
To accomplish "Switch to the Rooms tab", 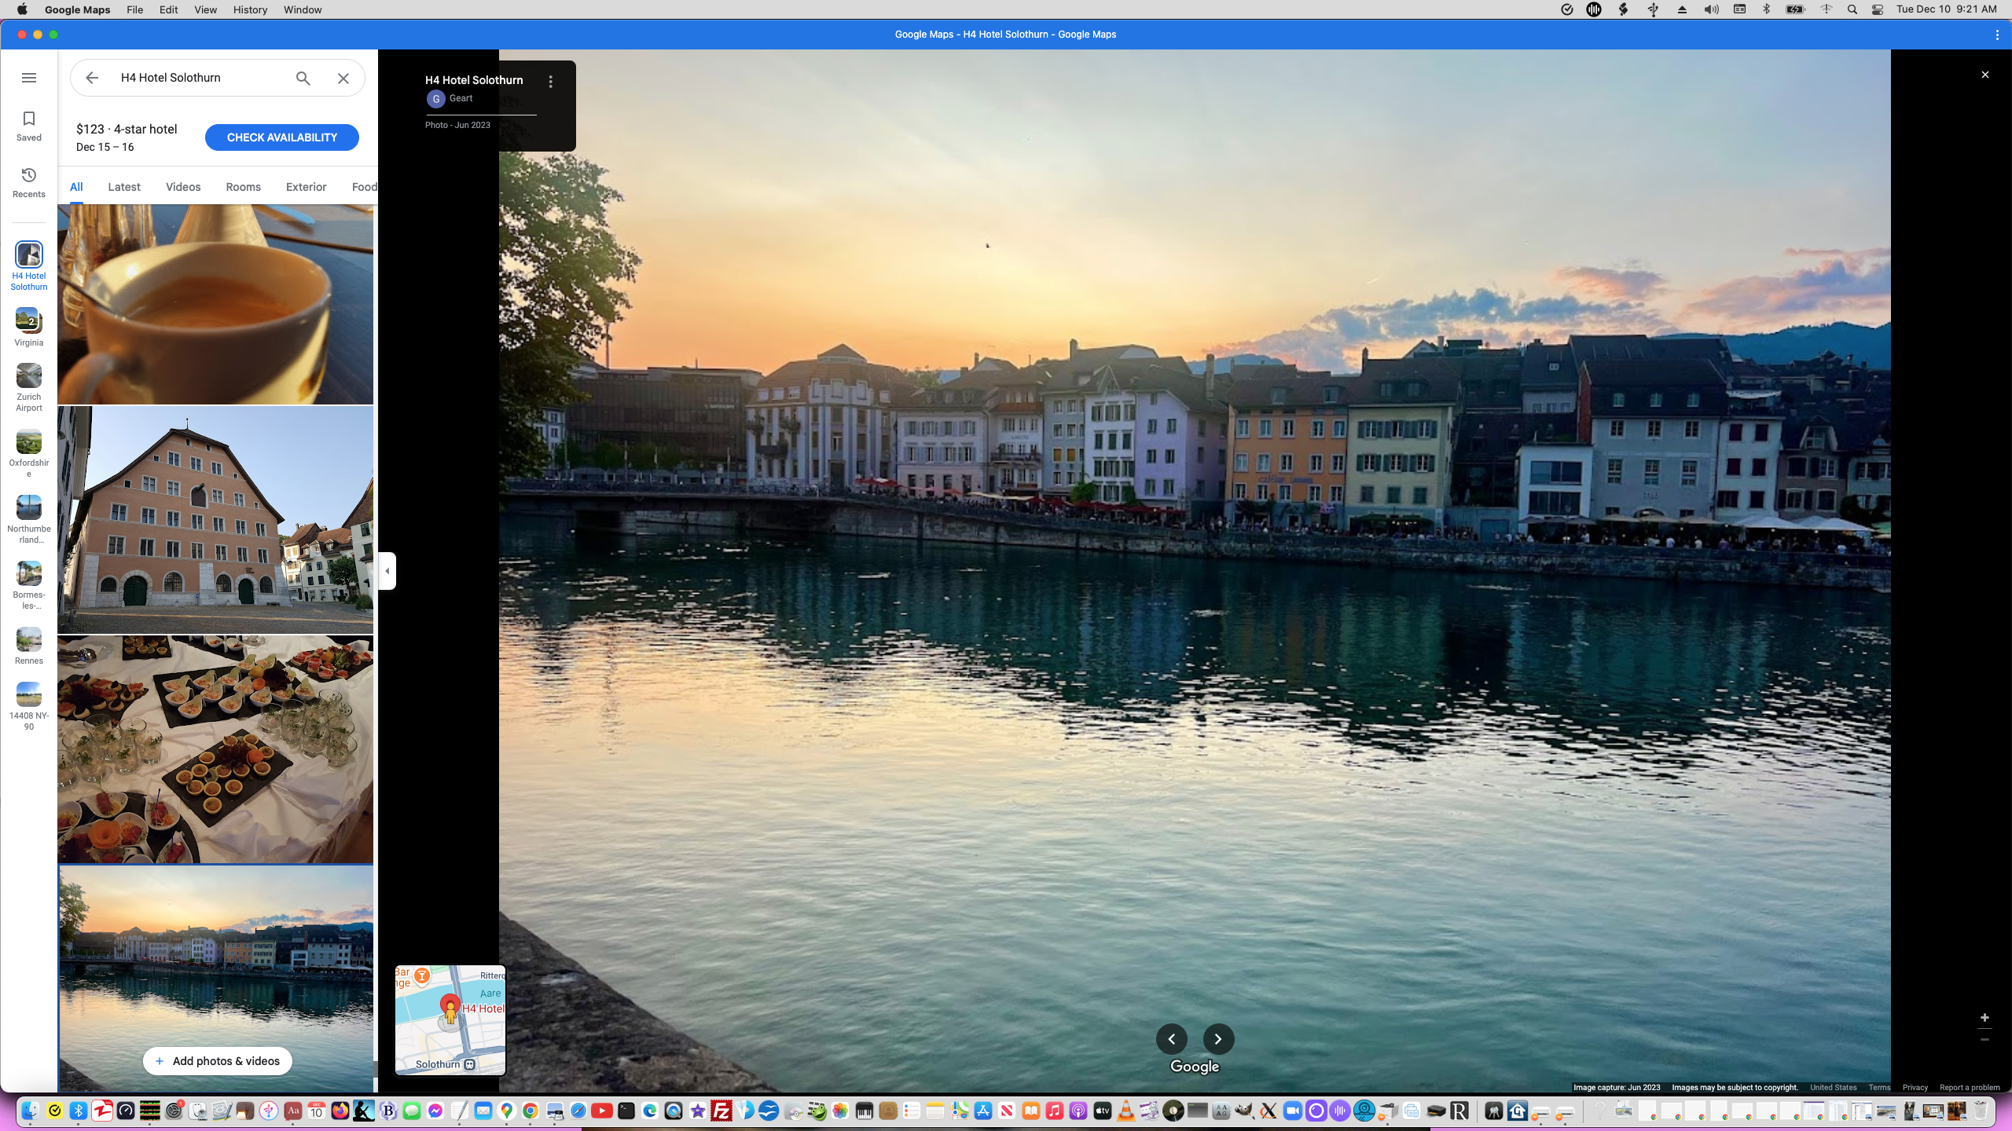I will pos(243,187).
